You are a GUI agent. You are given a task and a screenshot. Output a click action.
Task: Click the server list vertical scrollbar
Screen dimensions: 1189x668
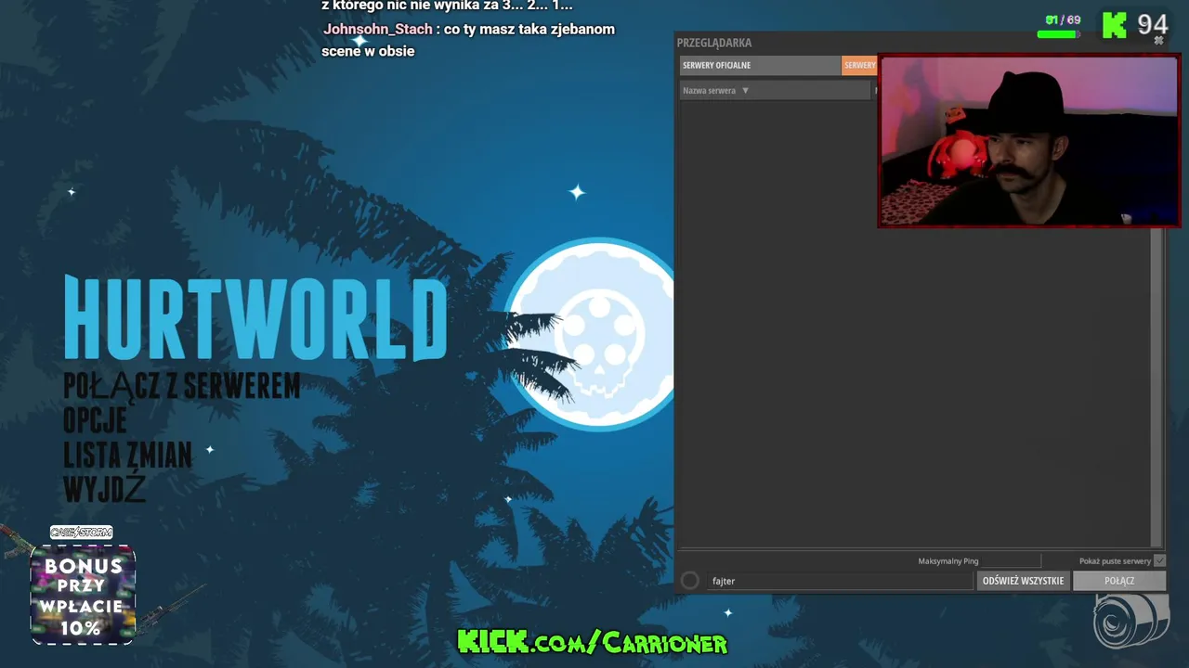coord(1156,386)
